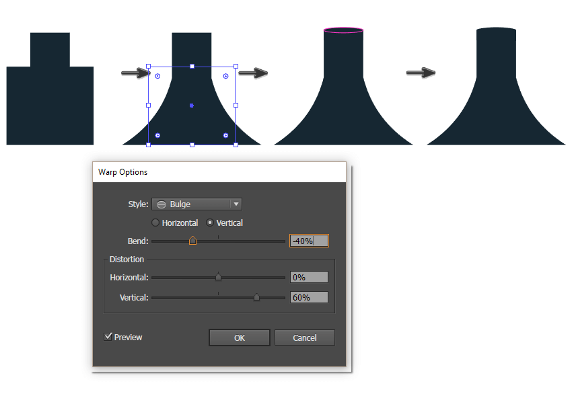Open the warp Style dropdown
Viewport: 572px width, 396px height.
[x=196, y=204]
